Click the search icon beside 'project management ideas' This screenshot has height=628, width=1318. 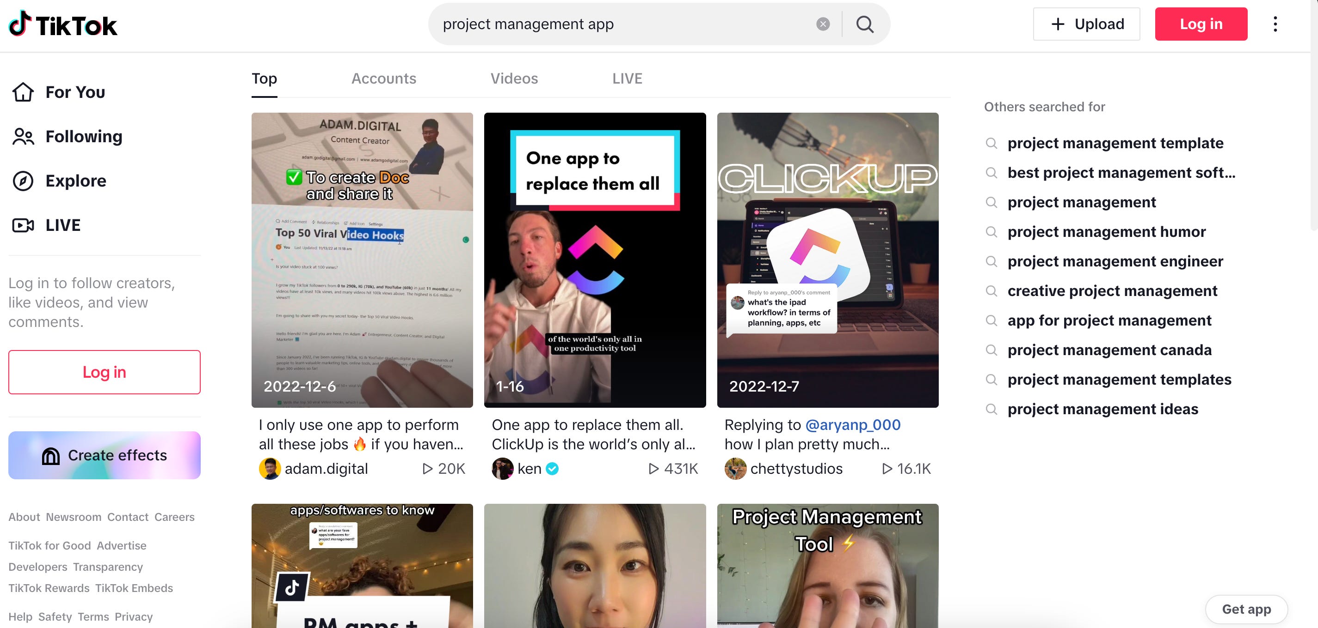click(x=991, y=410)
